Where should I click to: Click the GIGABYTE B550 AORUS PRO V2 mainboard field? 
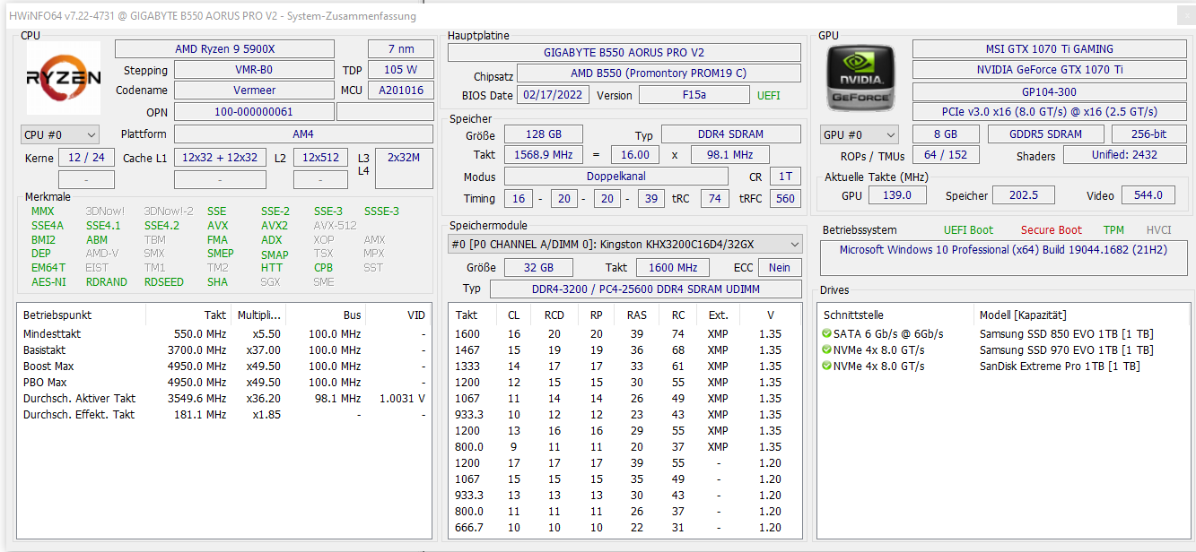[x=624, y=53]
